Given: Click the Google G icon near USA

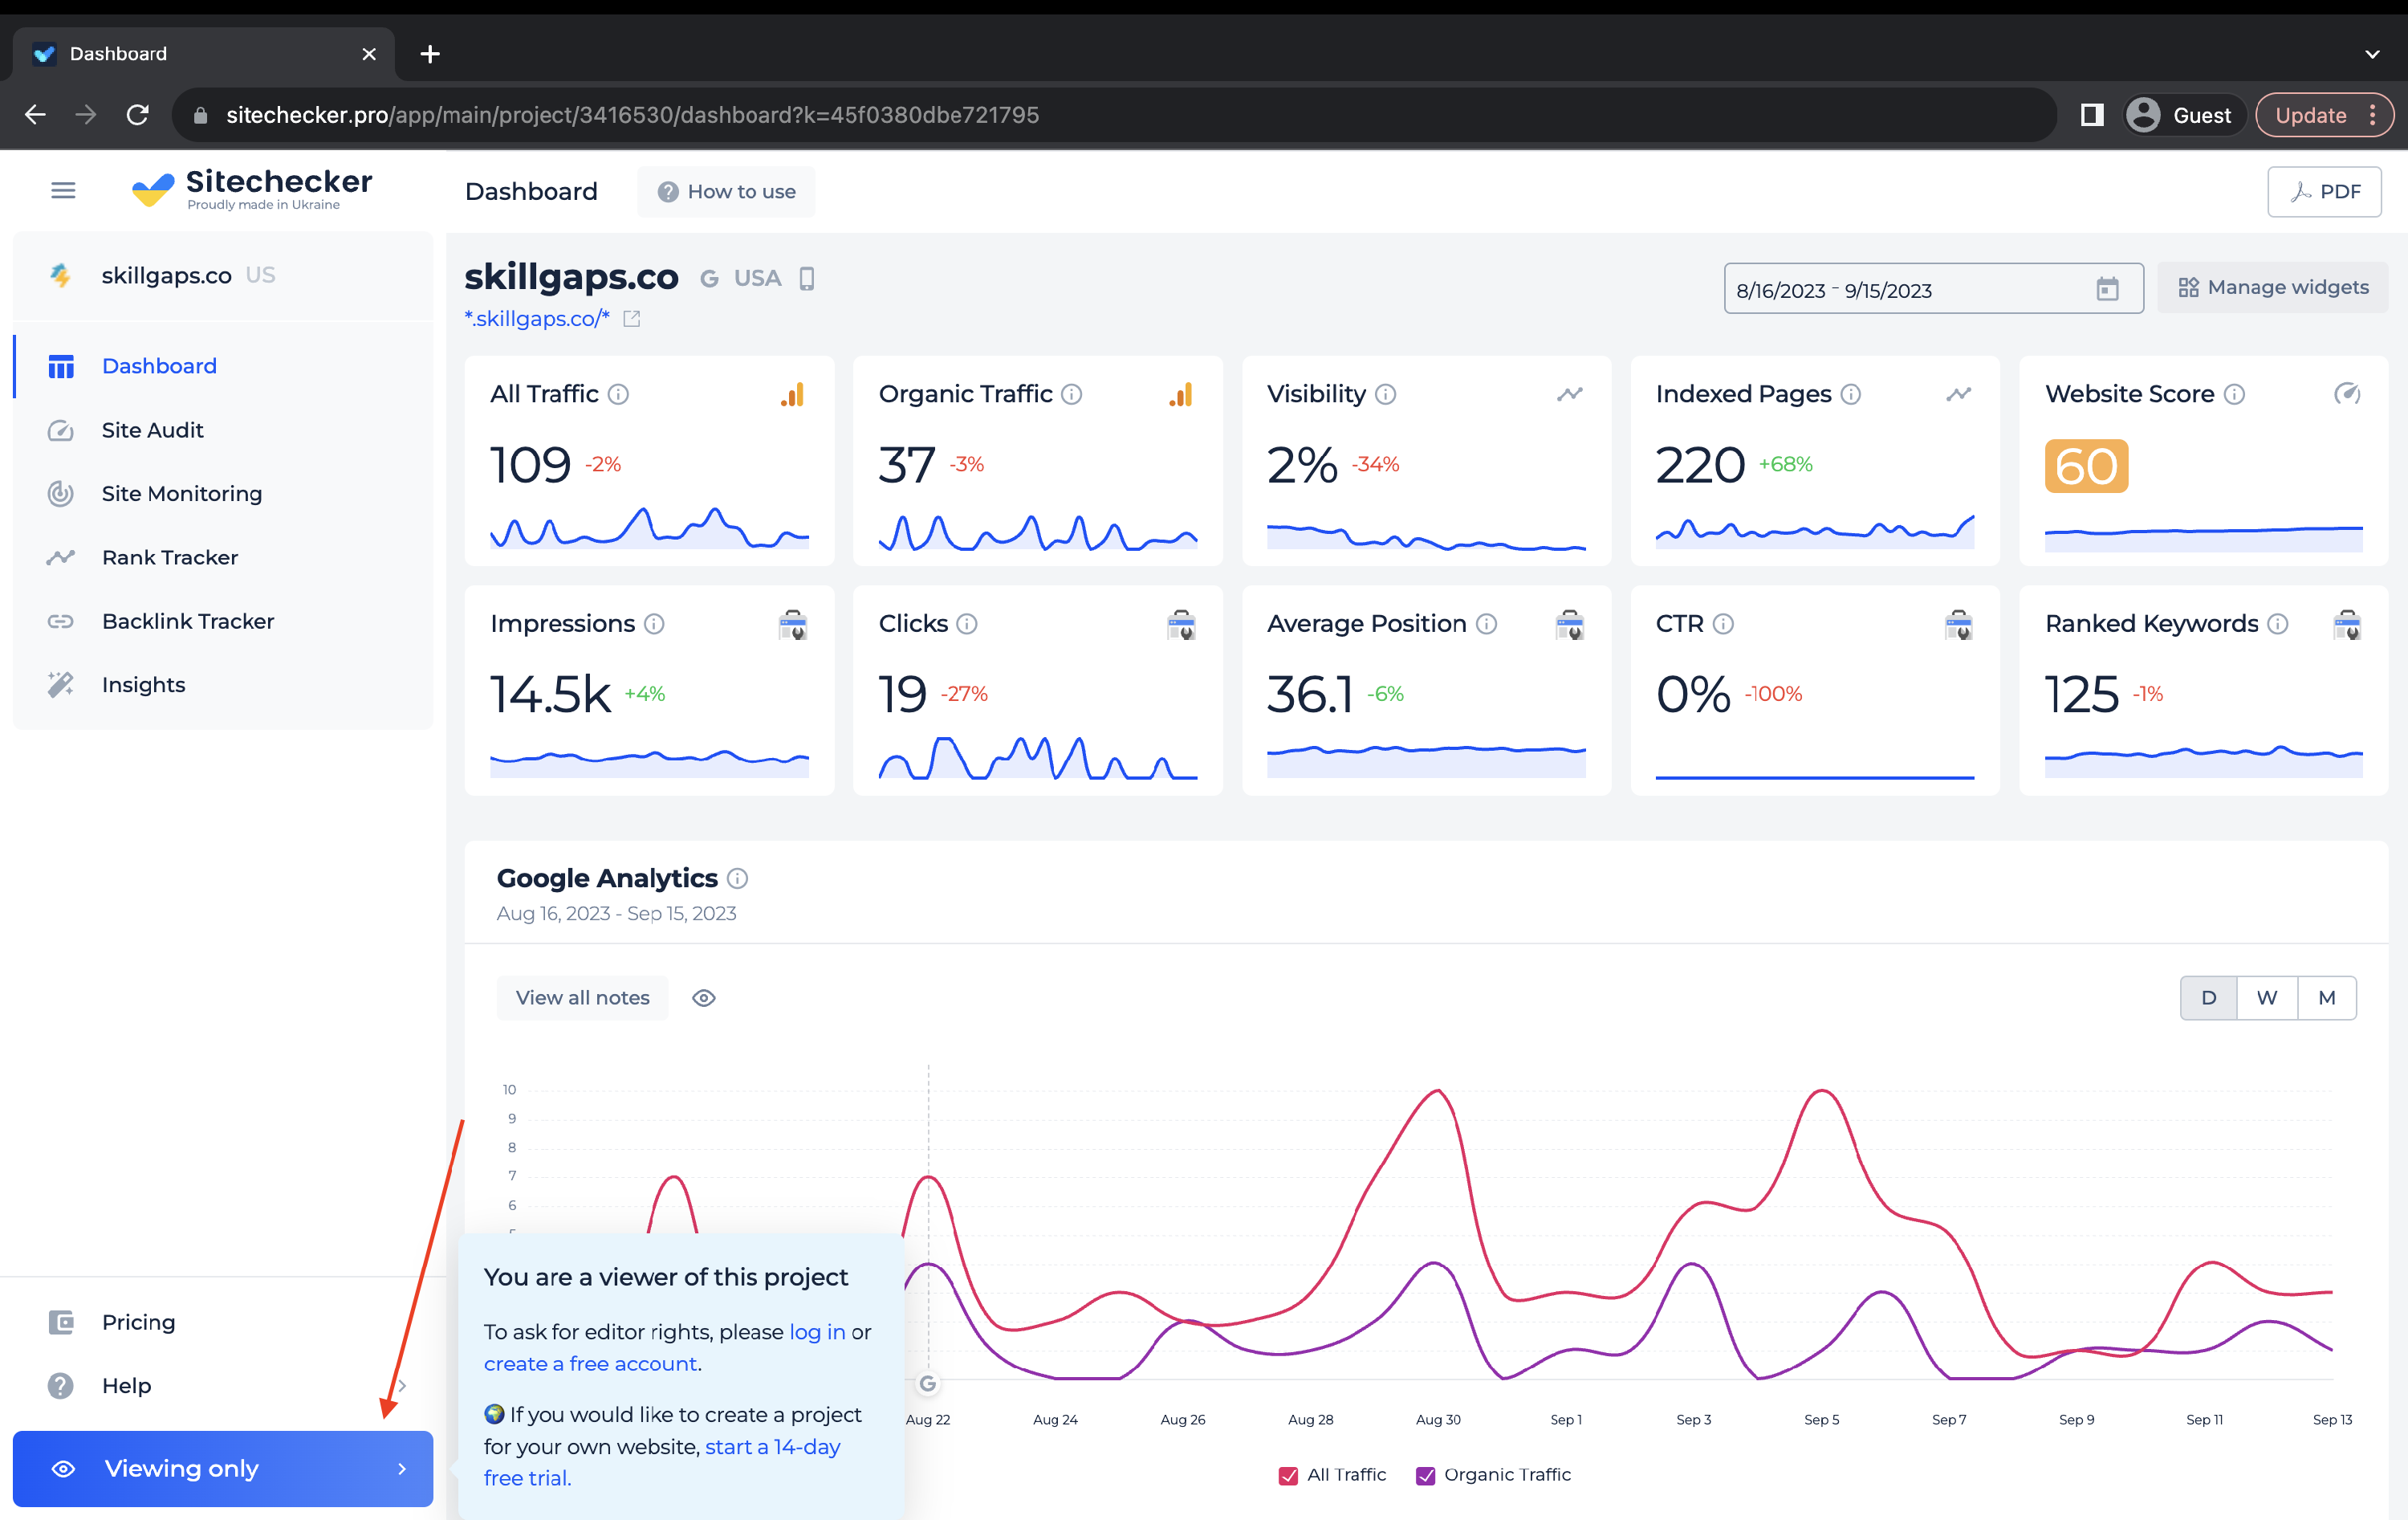Looking at the screenshot, I should click(x=709, y=278).
